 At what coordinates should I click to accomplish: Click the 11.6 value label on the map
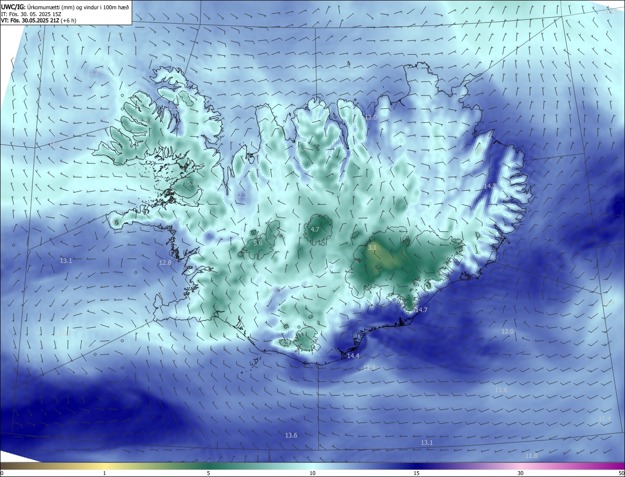[x=501, y=390]
